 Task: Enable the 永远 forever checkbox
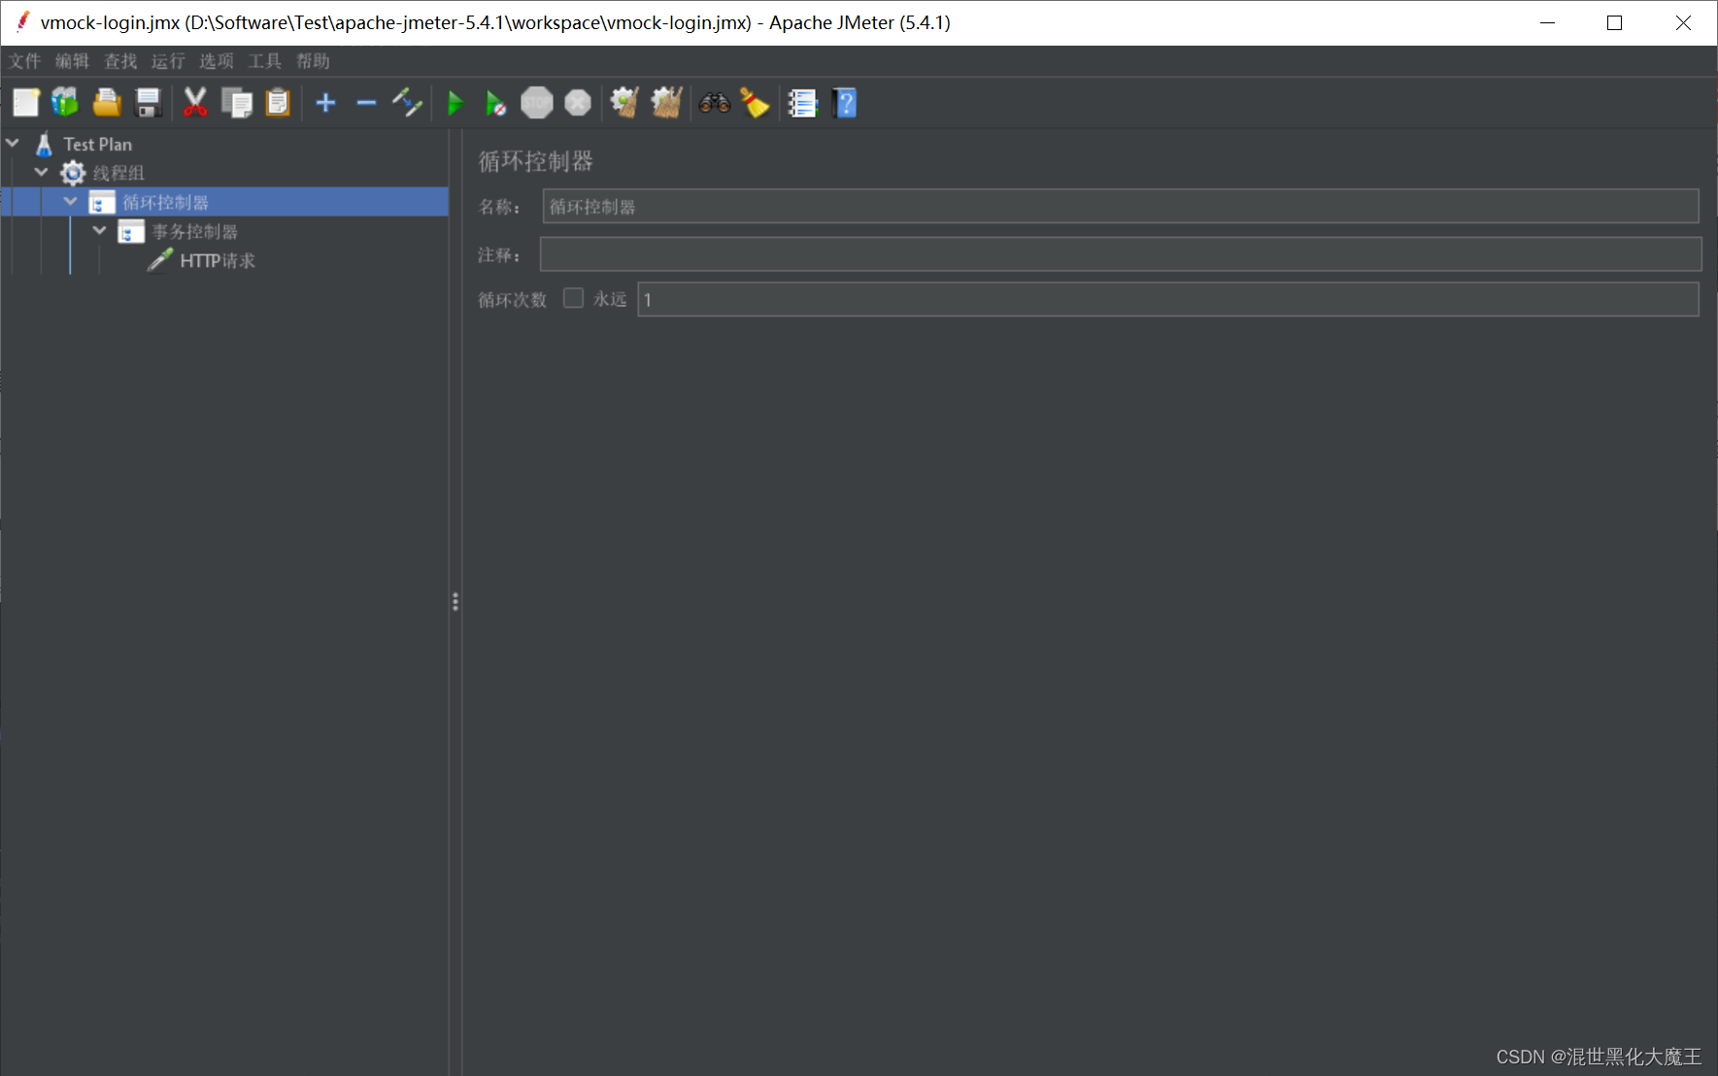pos(573,298)
